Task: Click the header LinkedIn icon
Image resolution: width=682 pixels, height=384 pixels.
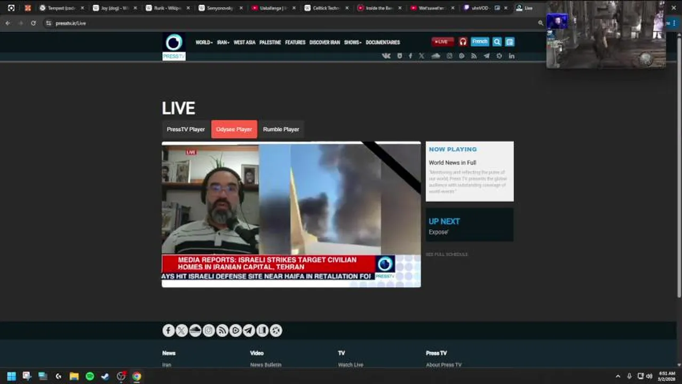Action: click(512, 55)
